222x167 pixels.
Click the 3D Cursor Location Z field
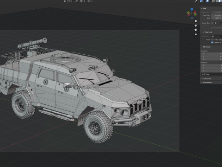tap(211, 59)
